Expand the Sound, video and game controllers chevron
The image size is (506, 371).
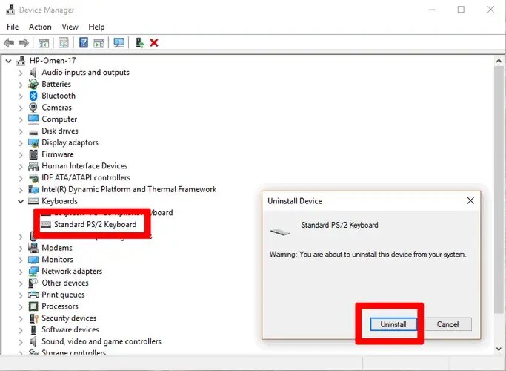pyautogui.click(x=21, y=342)
